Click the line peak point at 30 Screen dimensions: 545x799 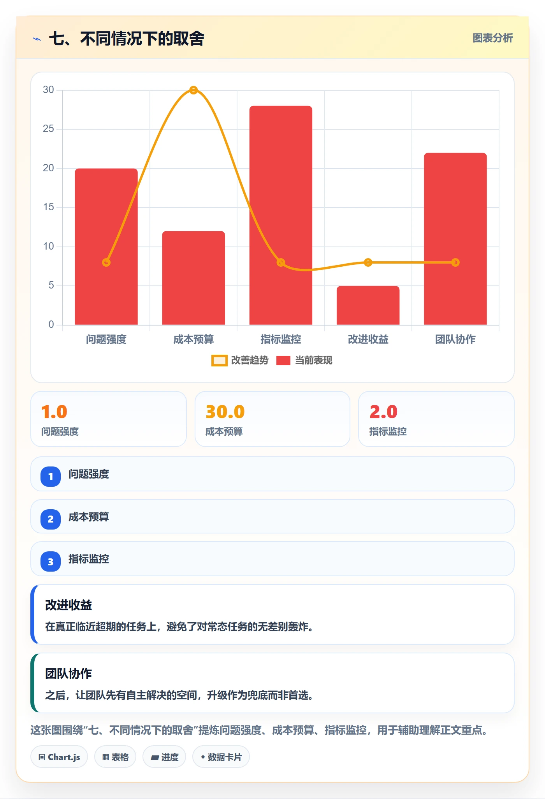(193, 90)
